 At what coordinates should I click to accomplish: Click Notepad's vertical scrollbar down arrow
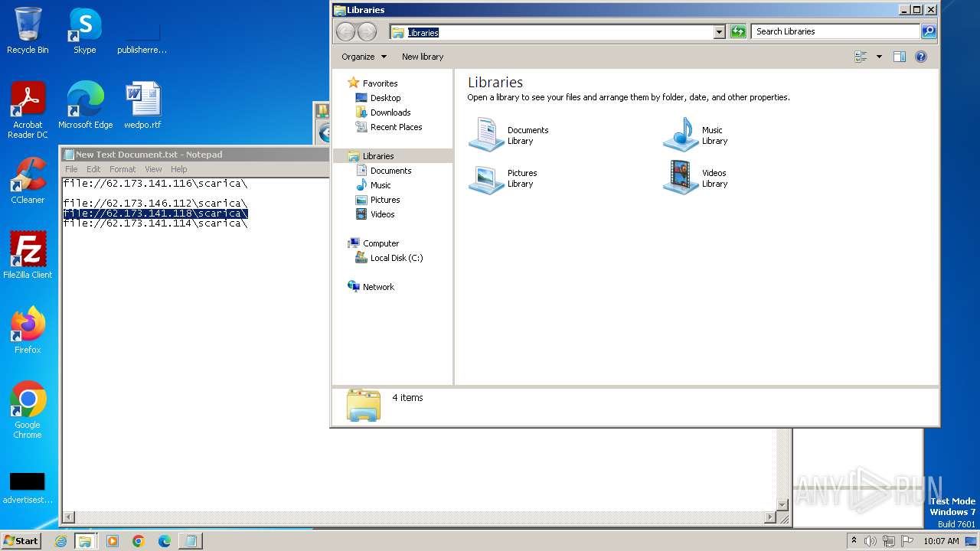(782, 505)
